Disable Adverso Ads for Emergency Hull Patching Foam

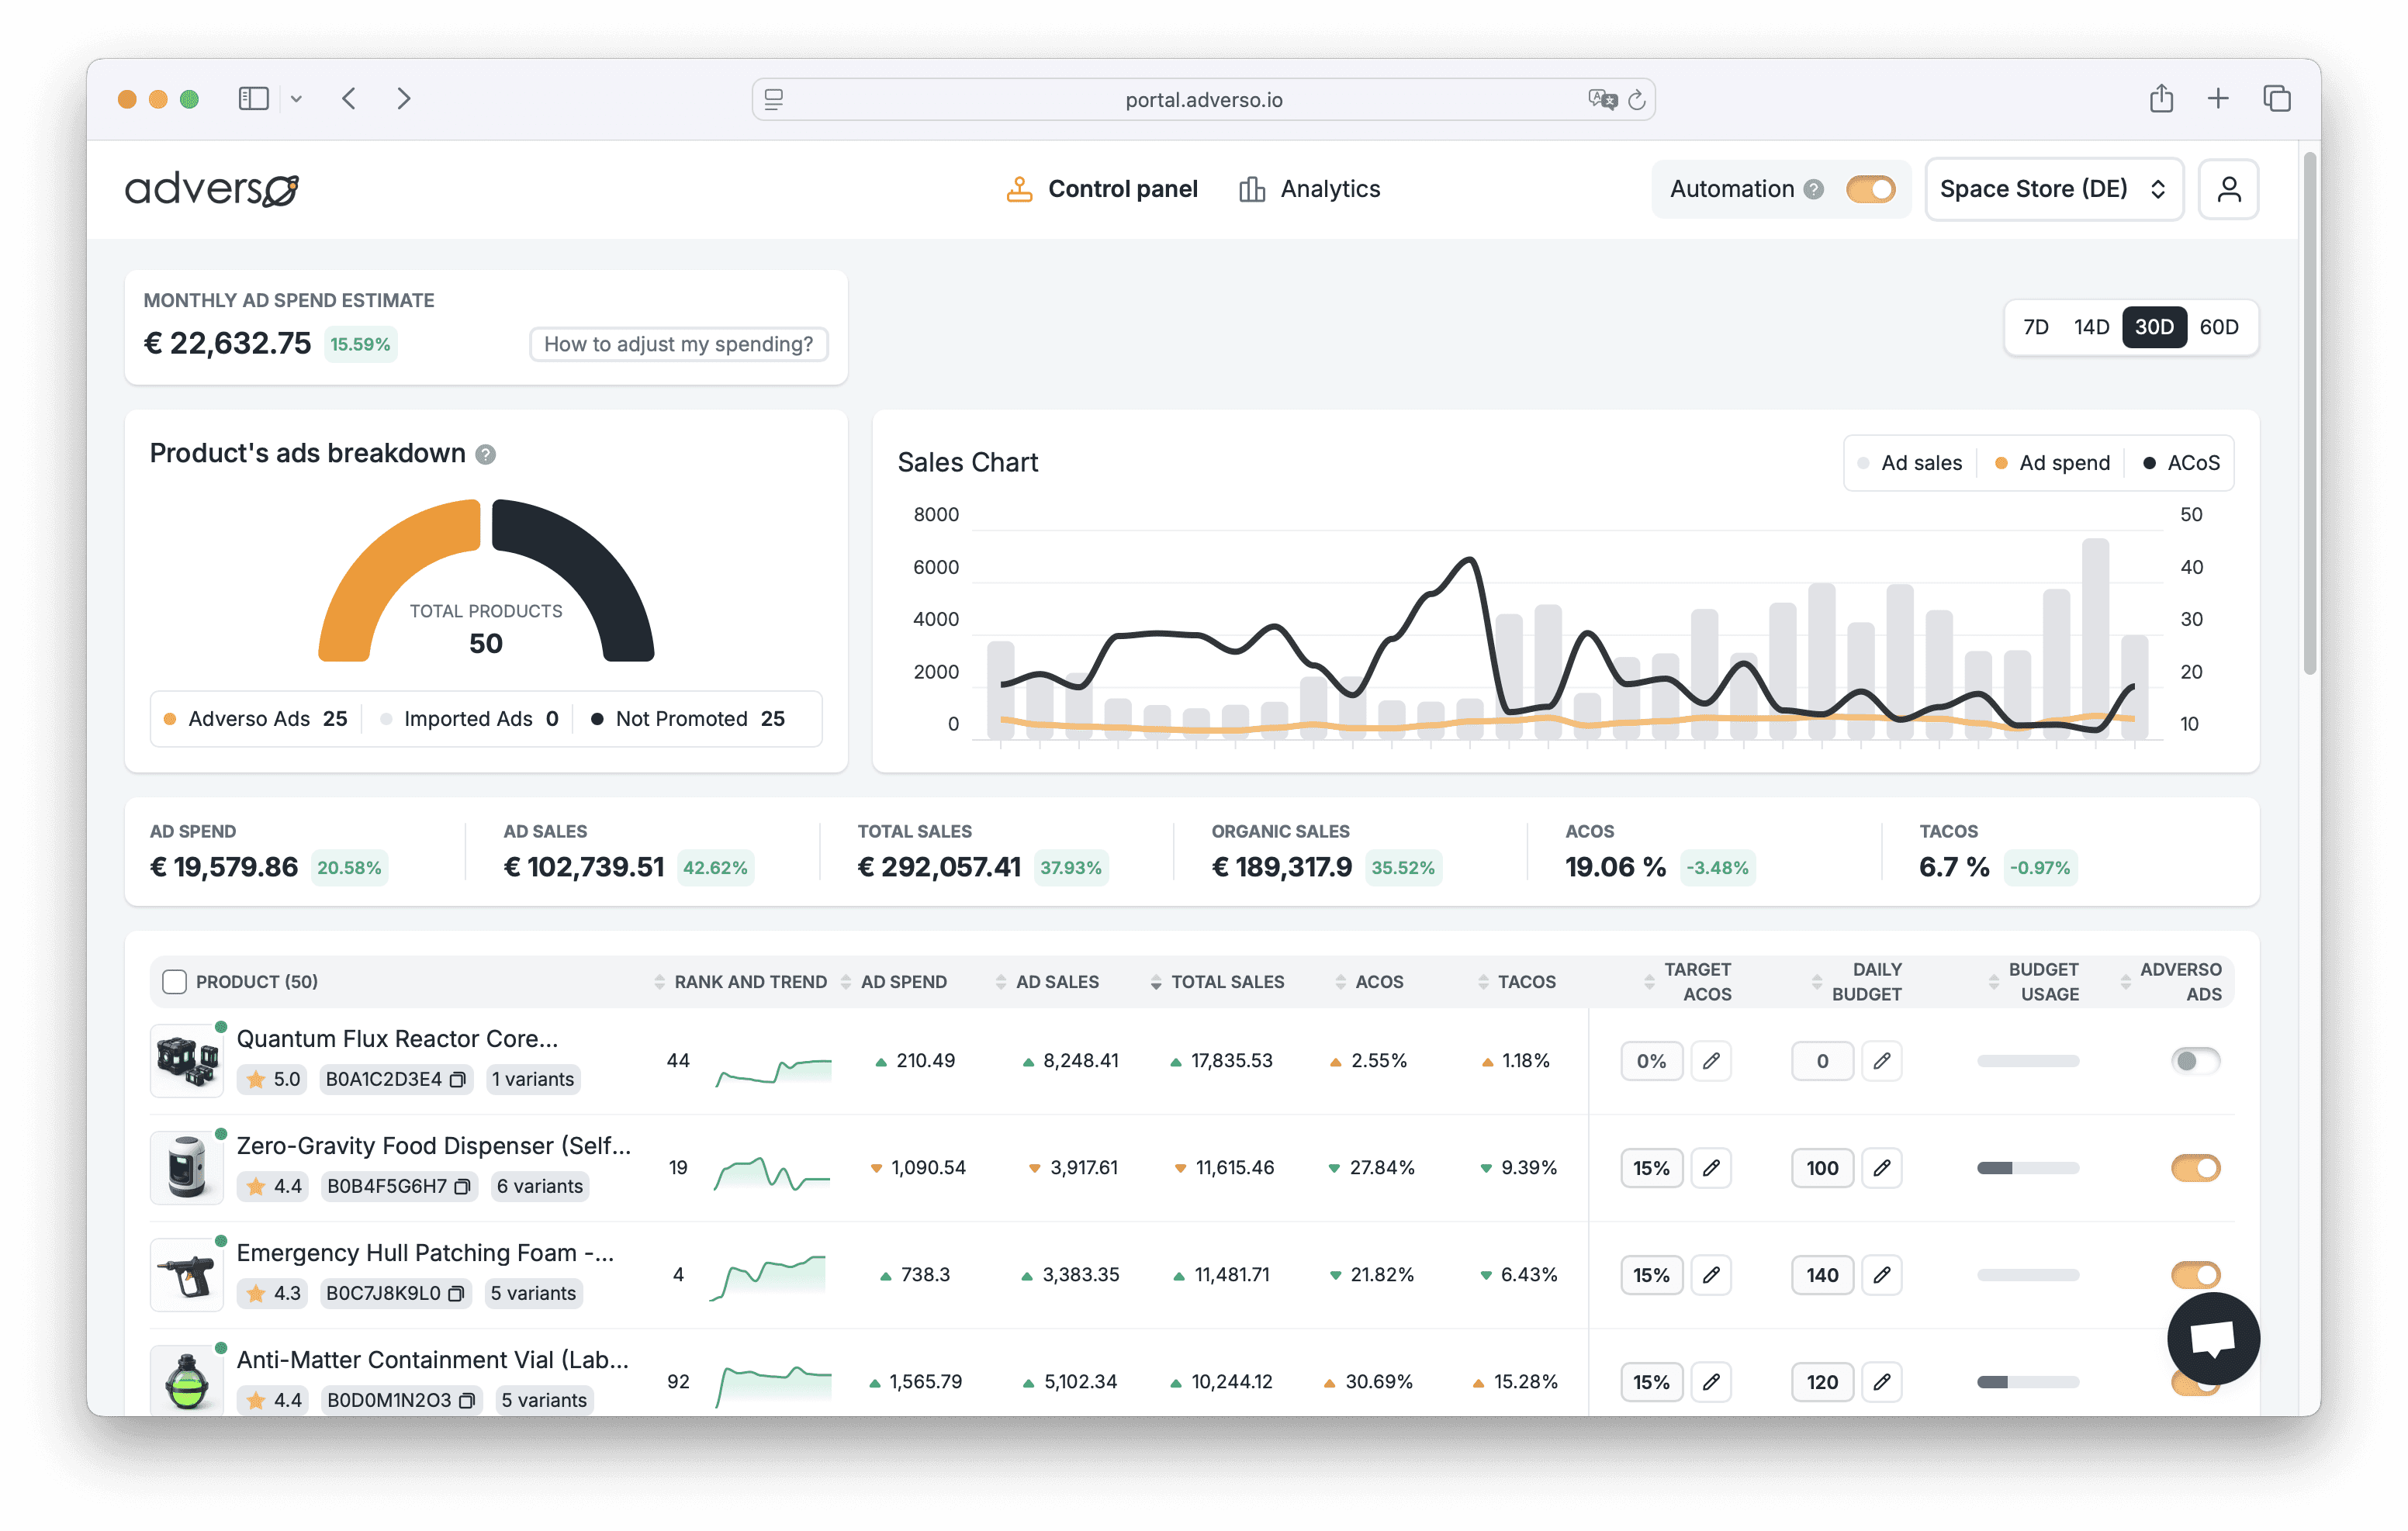click(2195, 1274)
